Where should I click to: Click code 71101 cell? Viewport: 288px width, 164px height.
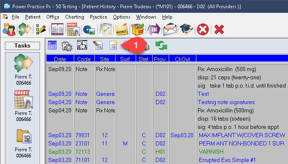tap(83, 160)
